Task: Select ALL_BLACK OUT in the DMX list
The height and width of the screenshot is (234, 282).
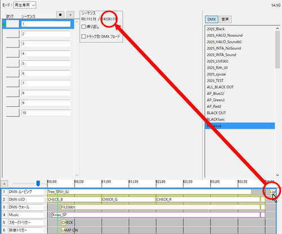Action: [x=220, y=87]
